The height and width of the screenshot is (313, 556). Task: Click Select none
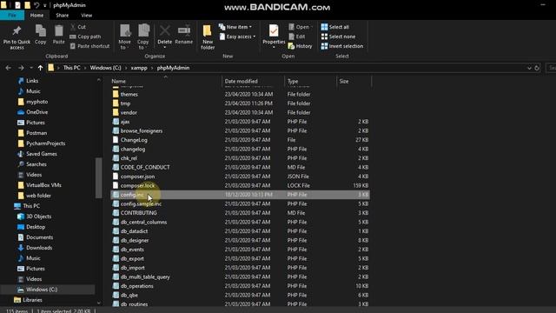click(338, 37)
